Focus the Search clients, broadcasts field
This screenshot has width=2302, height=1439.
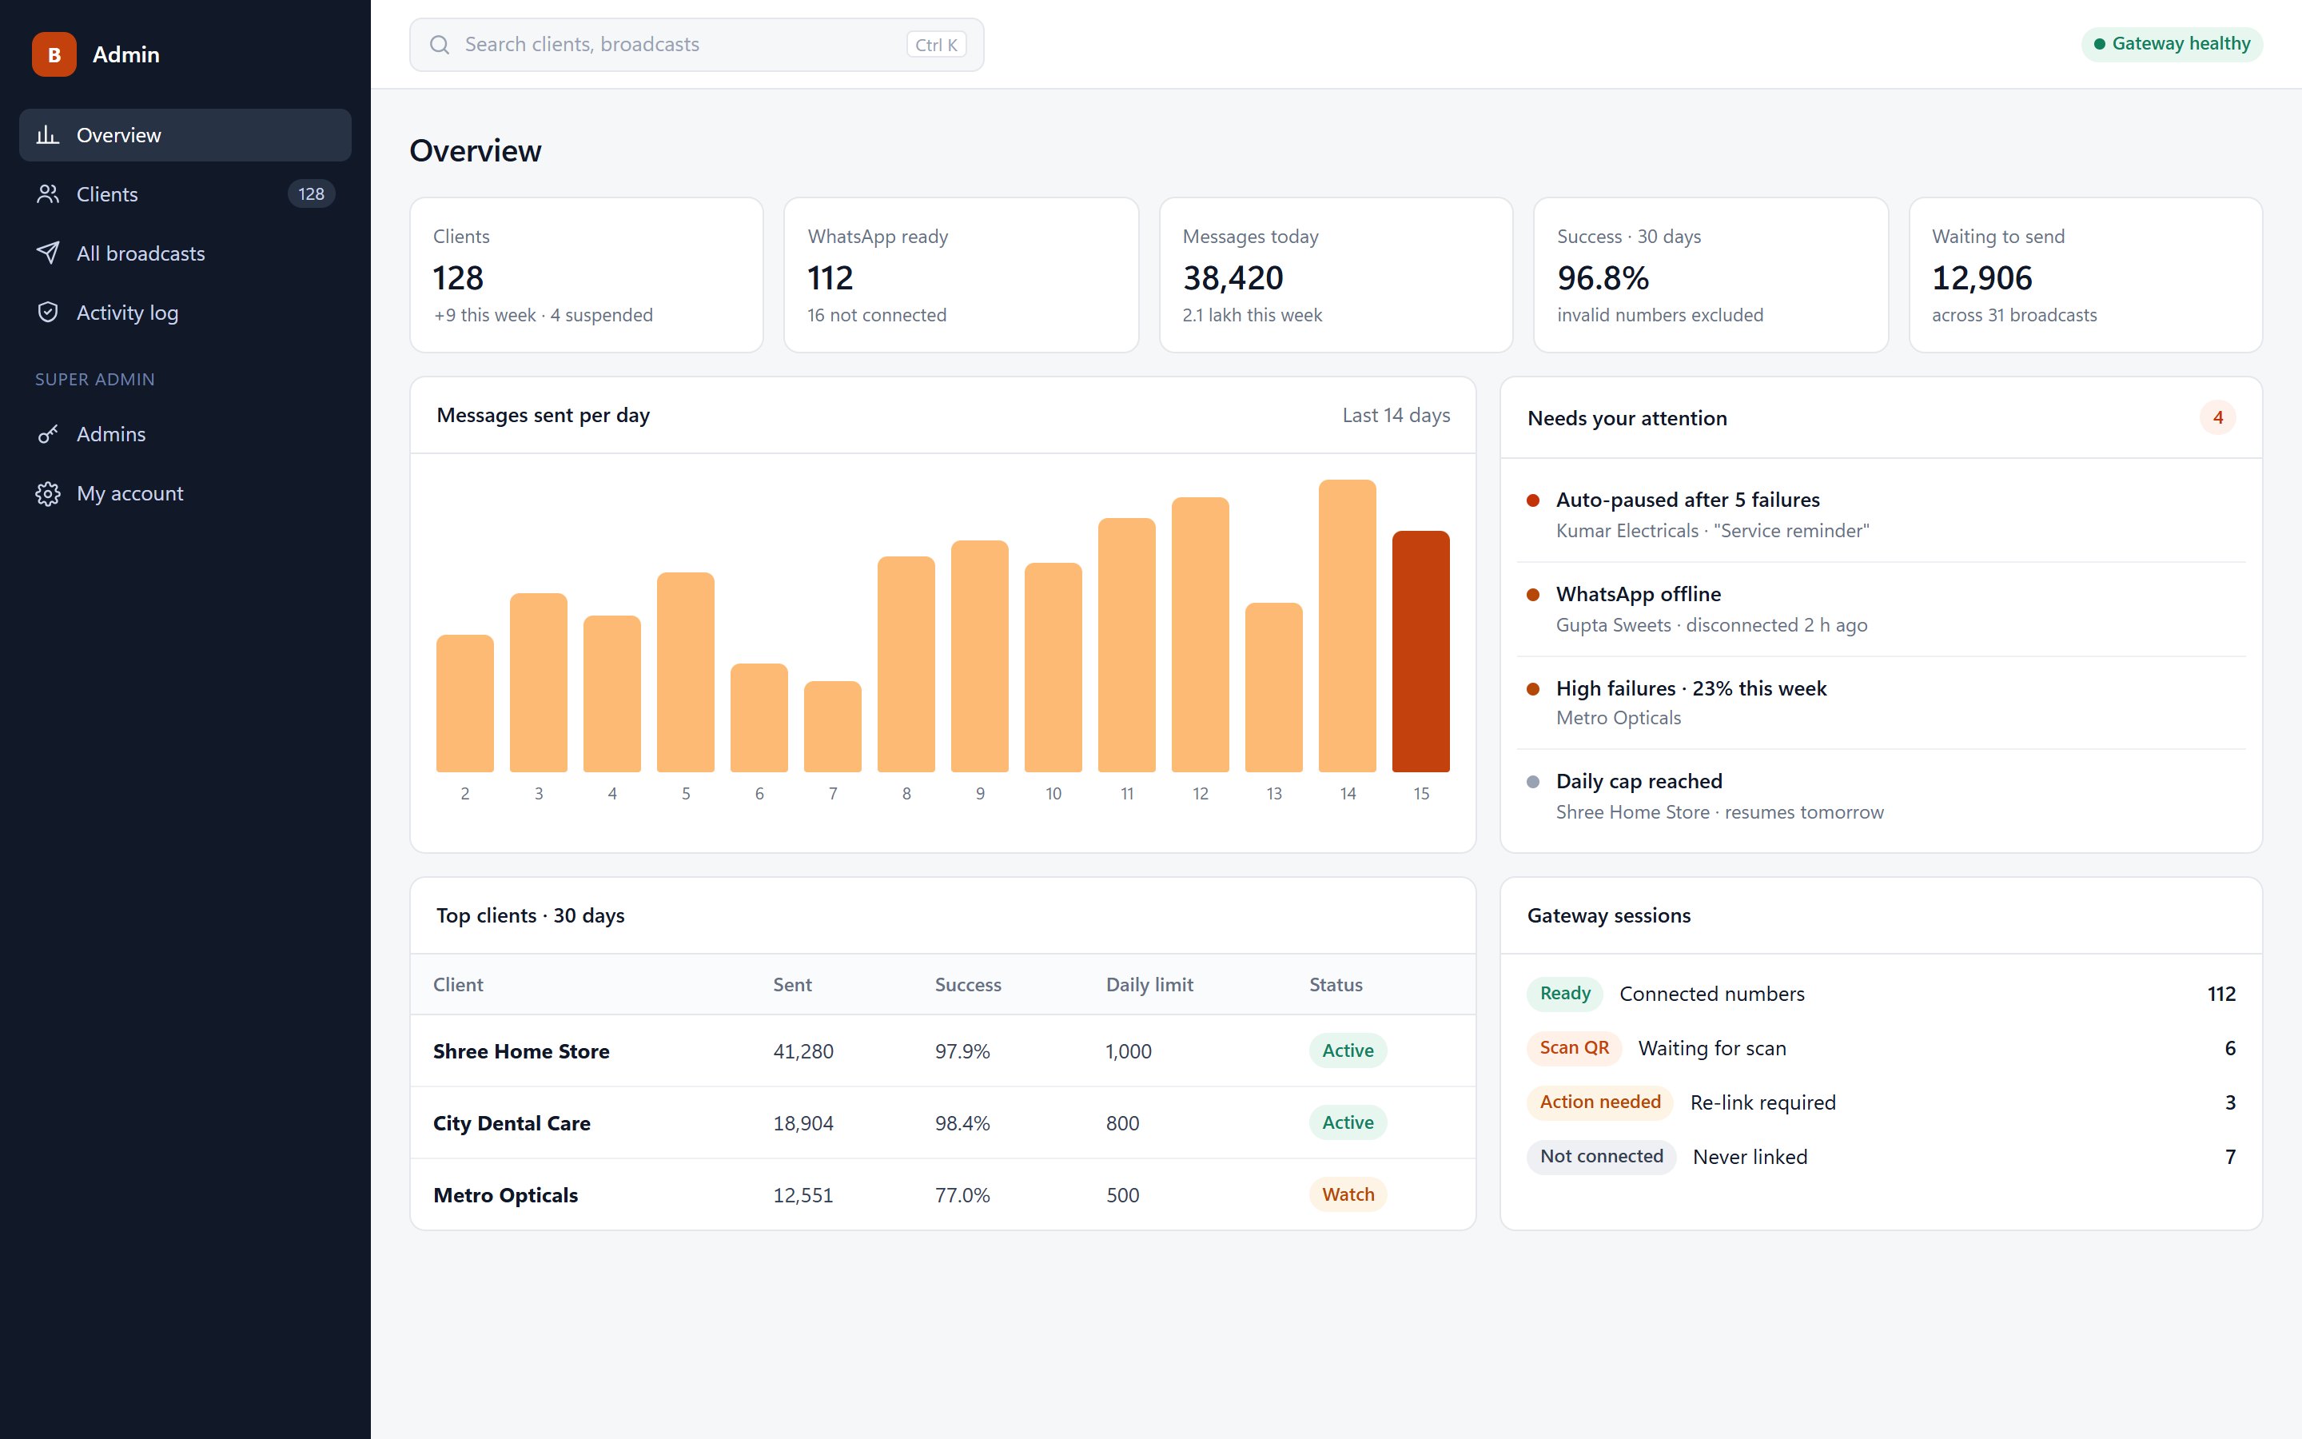[696, 45]
